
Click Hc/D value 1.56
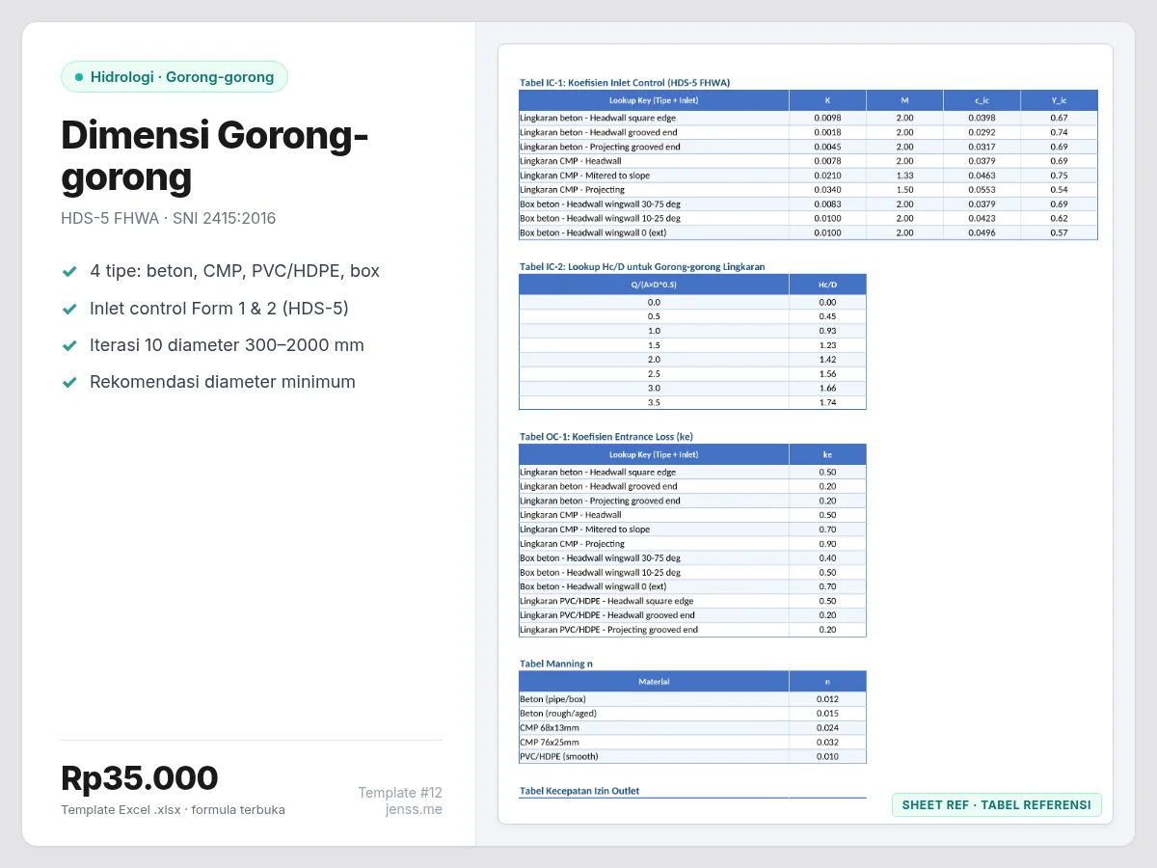pos(827,374)
